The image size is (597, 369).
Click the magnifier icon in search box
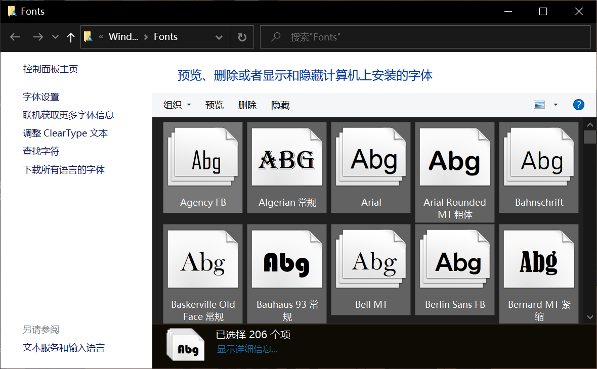tap(276, 37)
